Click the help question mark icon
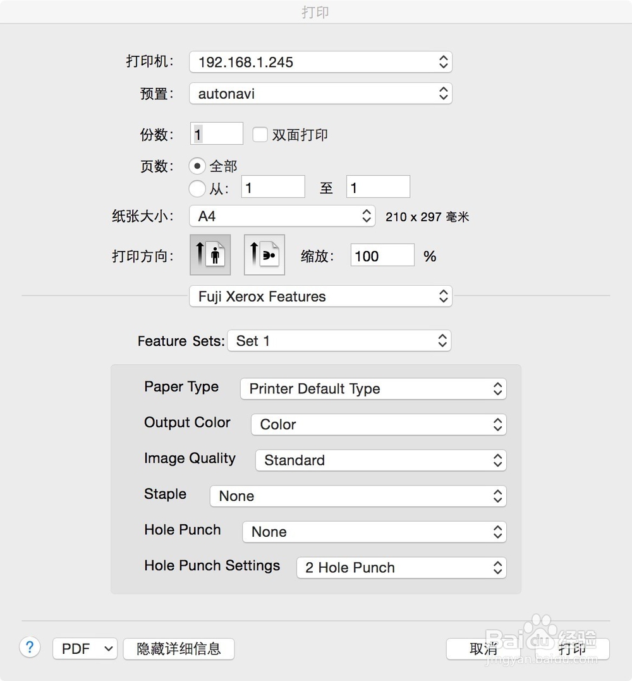The image size is (632, 681). 30,647
